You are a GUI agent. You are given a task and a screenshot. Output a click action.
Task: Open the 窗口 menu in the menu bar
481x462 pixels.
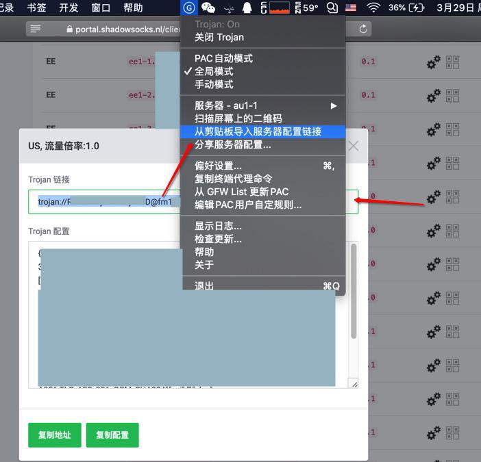click(101, 8)
